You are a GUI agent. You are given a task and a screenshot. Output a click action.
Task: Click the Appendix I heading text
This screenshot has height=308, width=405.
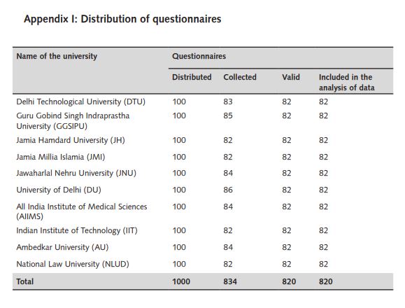[122, 19]
